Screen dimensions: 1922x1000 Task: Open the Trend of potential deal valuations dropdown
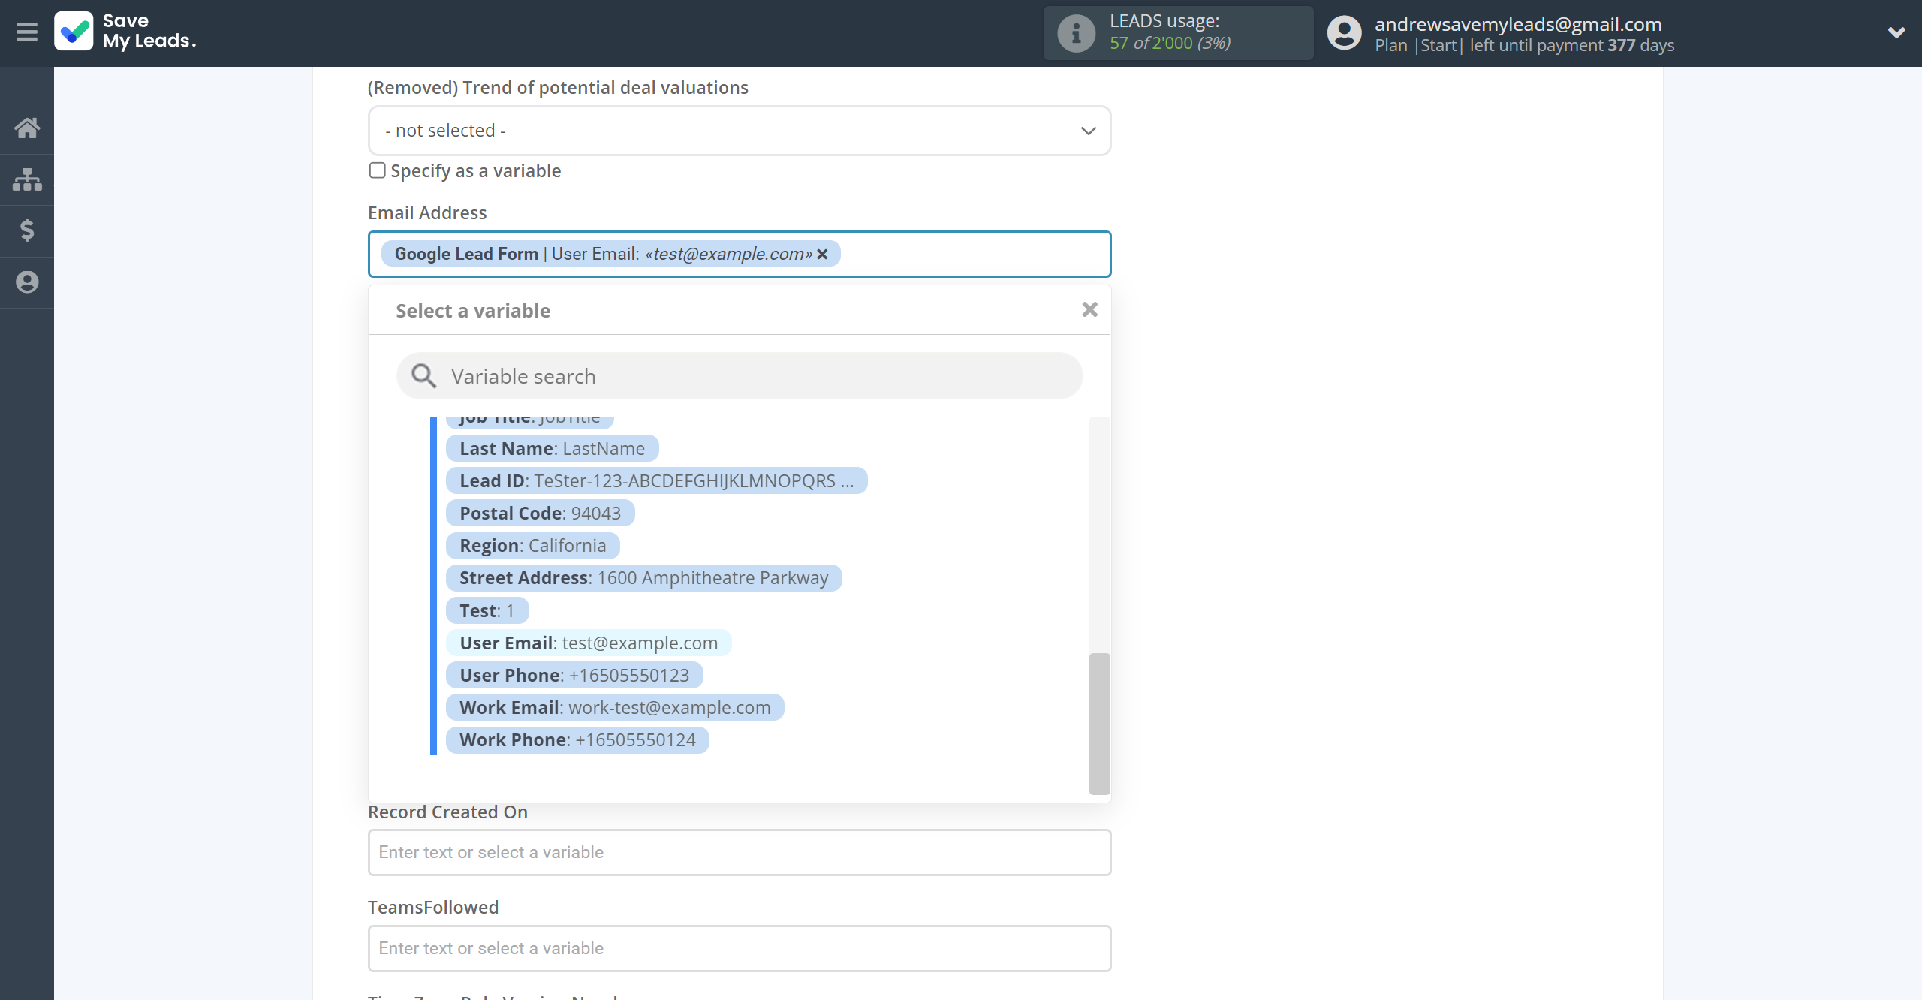tap(740, 131)
